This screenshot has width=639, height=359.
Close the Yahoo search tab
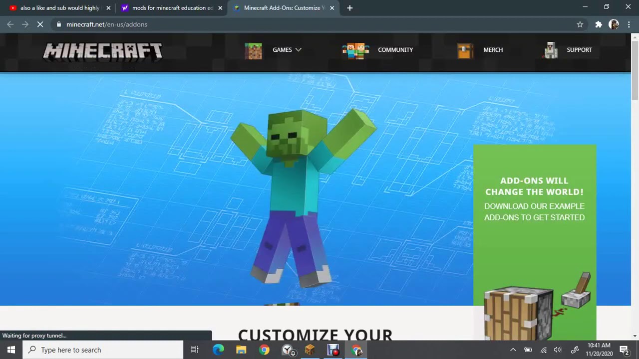pyautogui.click(x=220, y=8)
